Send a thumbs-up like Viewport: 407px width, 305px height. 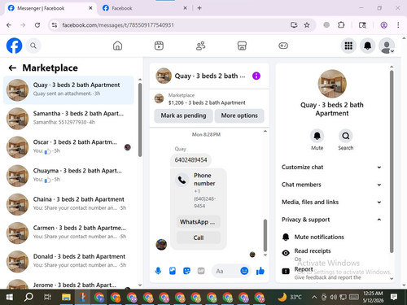260,271
